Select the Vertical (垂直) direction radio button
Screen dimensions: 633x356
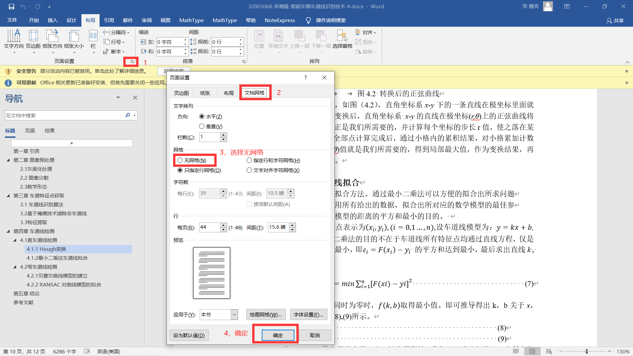click(x=202, y=126)
